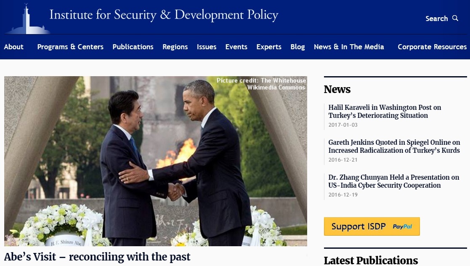Go to Corporate Resources
The width and height of the screenshot is (470, 266).
click(432, 47)
